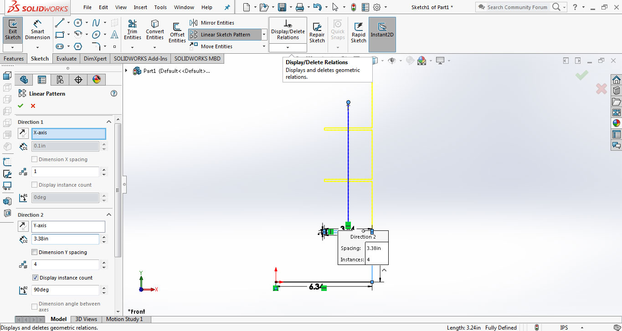Image resolution: width=622 pixels, height=331 pixels.
Task: Open the File menu
Action: (x=87, y=7)
